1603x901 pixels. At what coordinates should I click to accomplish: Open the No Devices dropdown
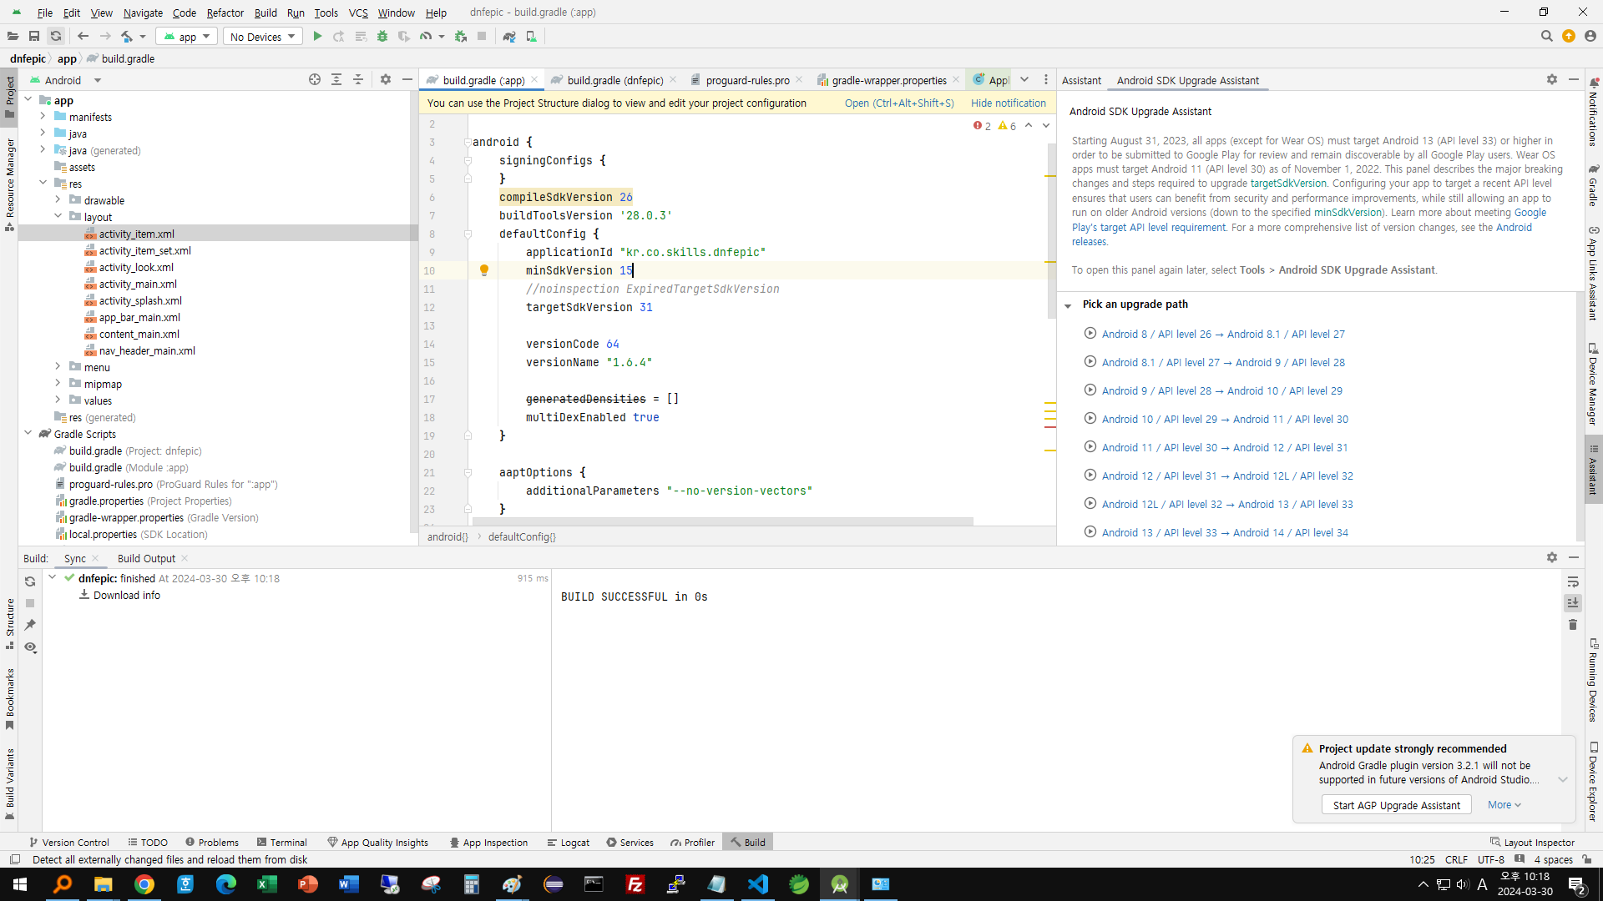point(262,37)
